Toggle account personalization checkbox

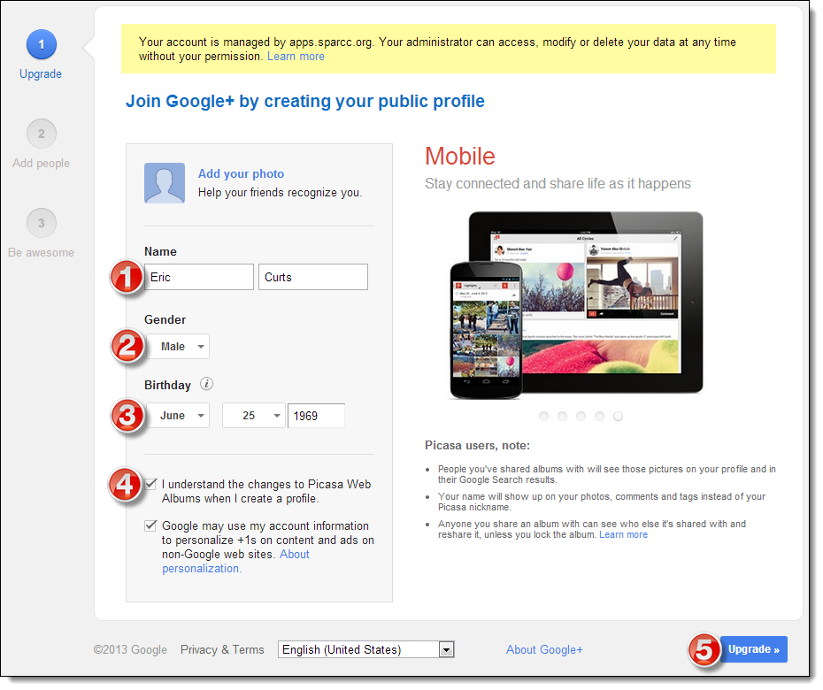(x=150, y=525)
